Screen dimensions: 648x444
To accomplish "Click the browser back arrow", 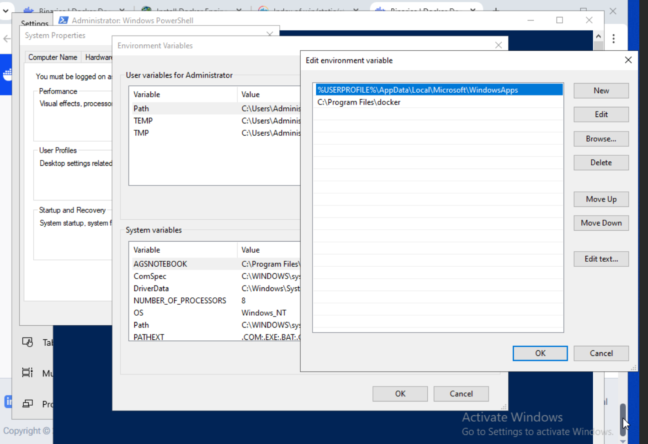I will pos(7,39).
